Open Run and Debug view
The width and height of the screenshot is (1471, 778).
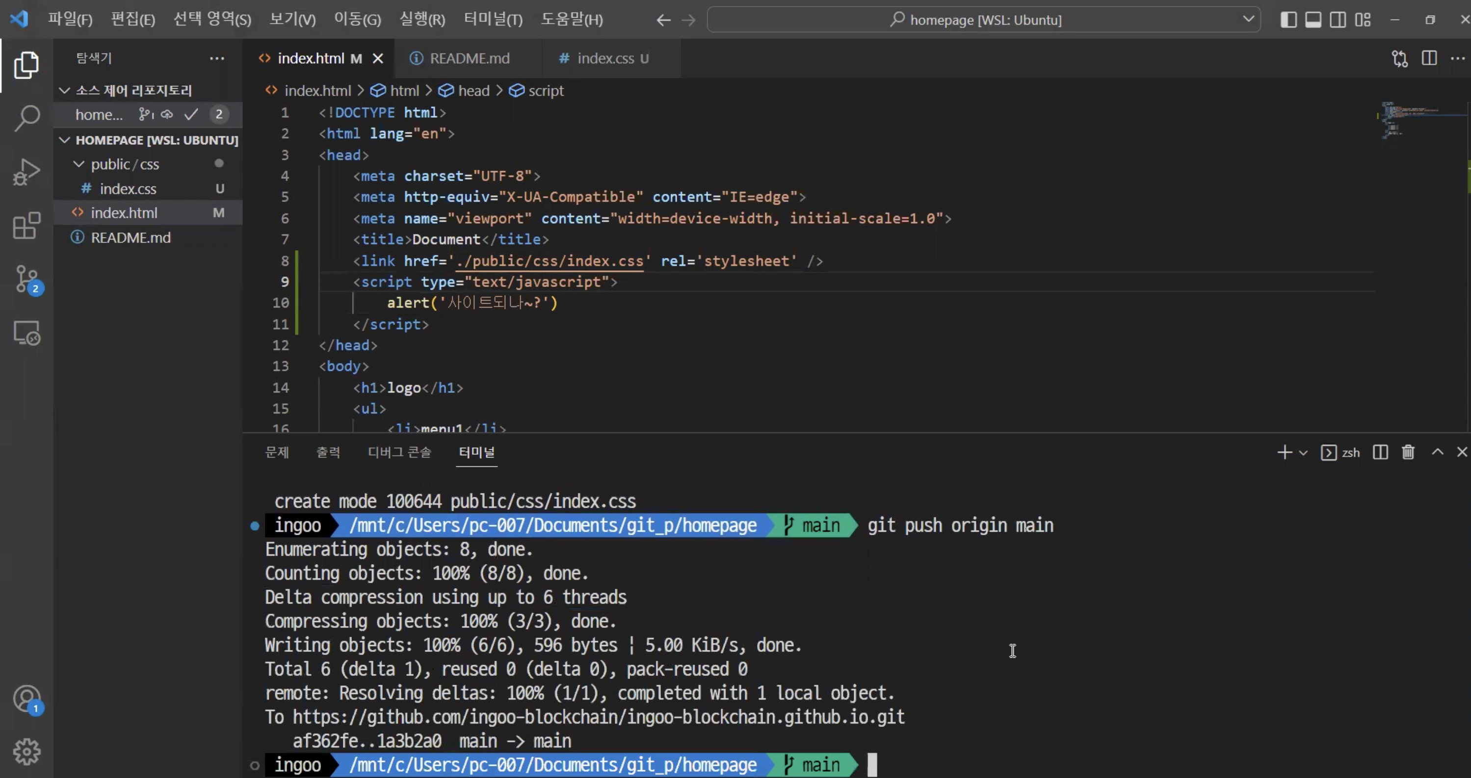coord(26,172)
